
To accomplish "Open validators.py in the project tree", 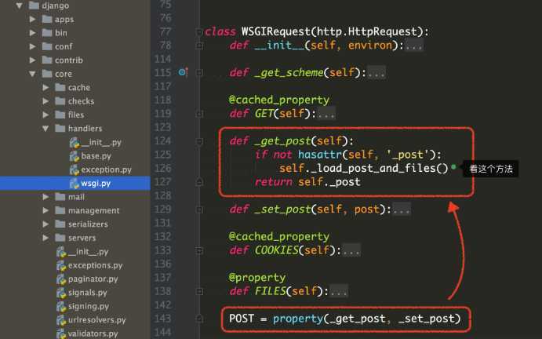I will [93, 334].
